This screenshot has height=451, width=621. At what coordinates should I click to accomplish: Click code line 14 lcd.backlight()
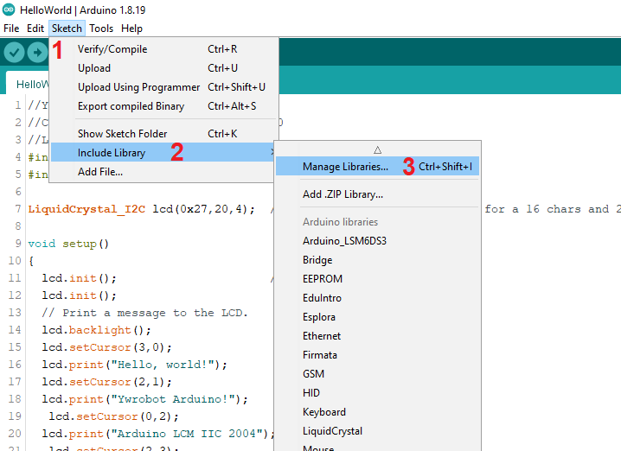[96, 330]
